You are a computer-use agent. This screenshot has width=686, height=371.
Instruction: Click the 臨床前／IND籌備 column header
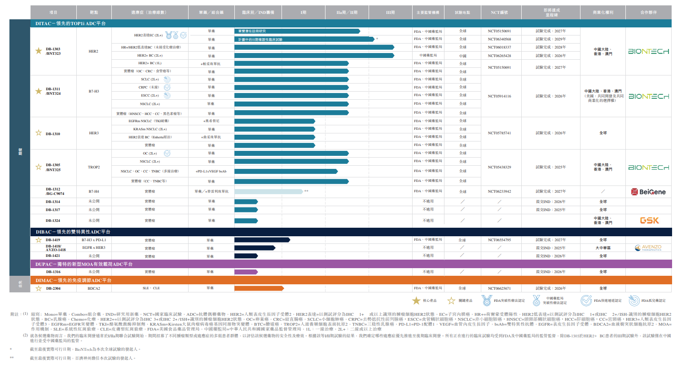click(258, 12)
